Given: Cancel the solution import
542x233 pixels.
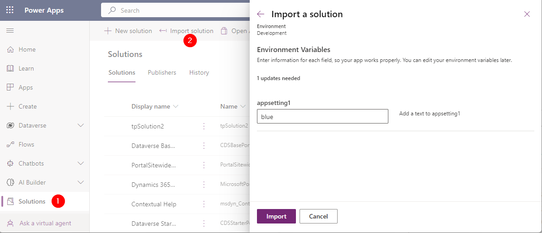Looking at the screenshot, I should pyautogui.click(x=318, y=216).
